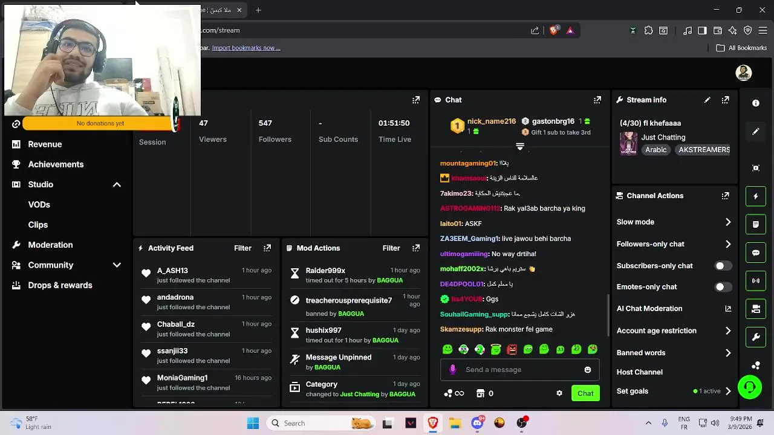Click the Import bookmarks now link
Screen dimensions: 774x435
pyautogui.click(x=246, y=48)
